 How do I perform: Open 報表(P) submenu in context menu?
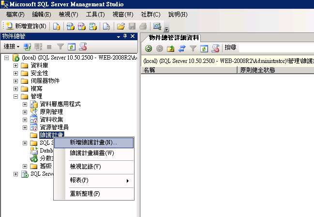[x=94, y=180]
